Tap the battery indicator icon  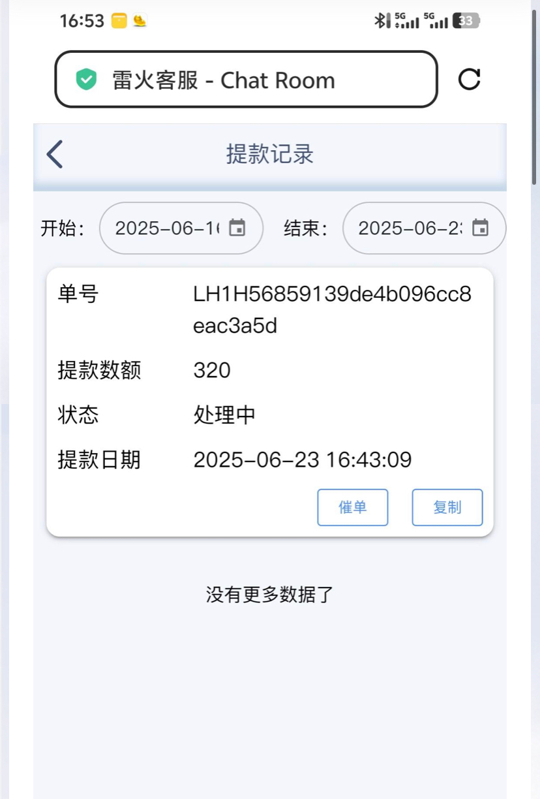click(467, 21)
